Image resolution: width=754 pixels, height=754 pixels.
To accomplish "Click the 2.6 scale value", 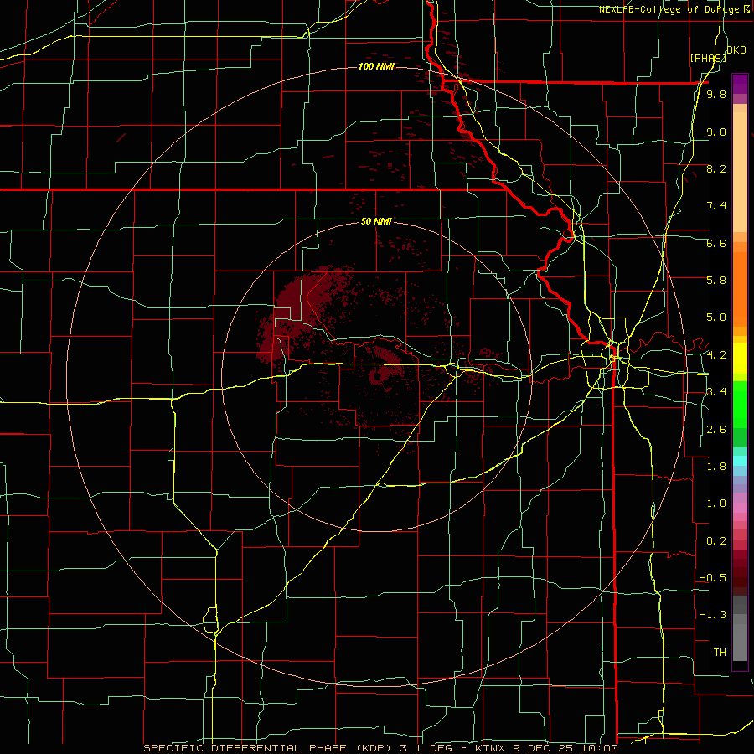I will pos(716,430).
